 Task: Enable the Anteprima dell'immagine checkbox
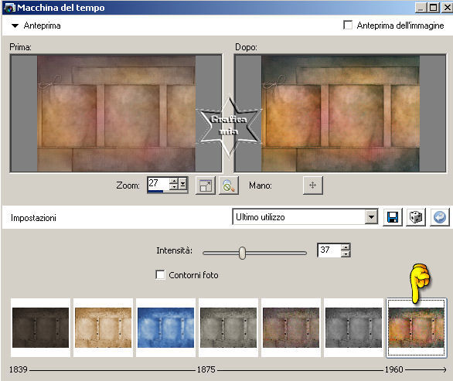tap(348, 26)
